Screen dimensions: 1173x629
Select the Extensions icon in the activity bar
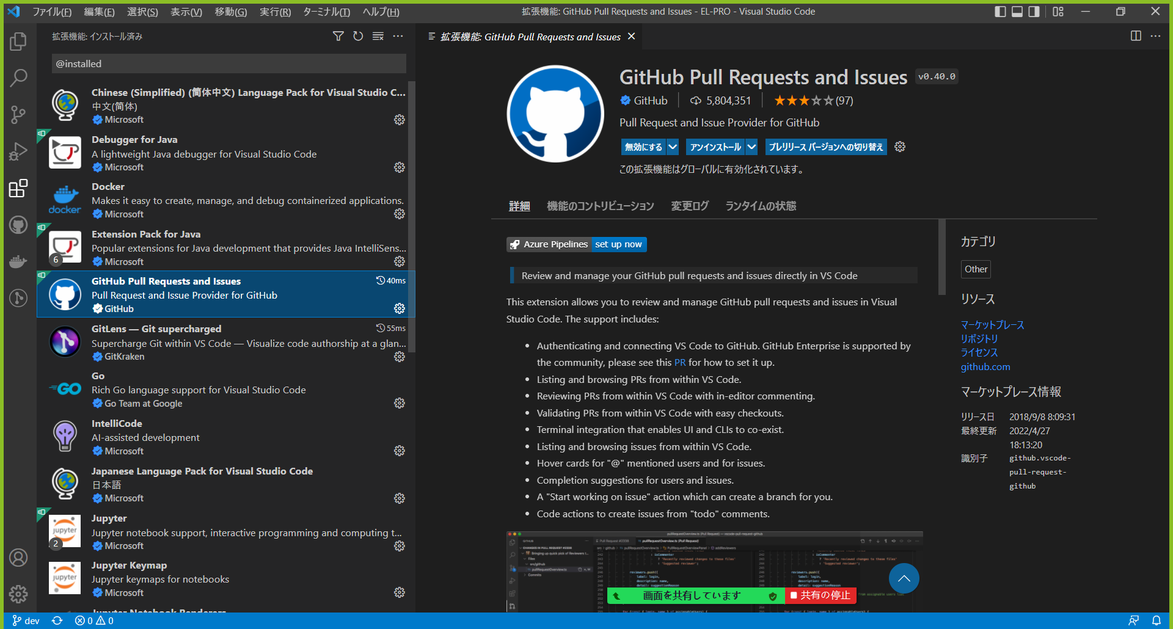[18, 188]
